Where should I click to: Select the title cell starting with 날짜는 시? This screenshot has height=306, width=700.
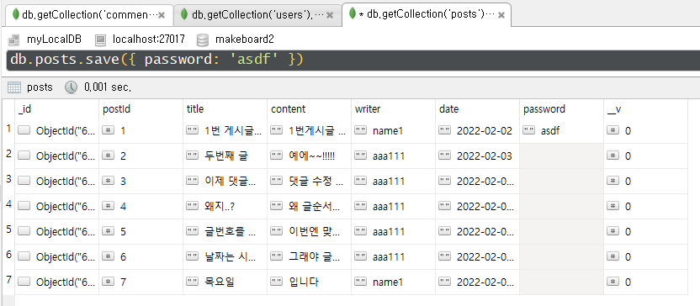(x=225, y=256)
